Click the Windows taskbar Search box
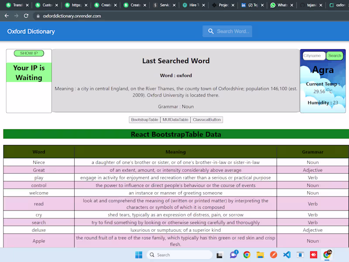The image size is (349, 262). click(x=179, y=255)
